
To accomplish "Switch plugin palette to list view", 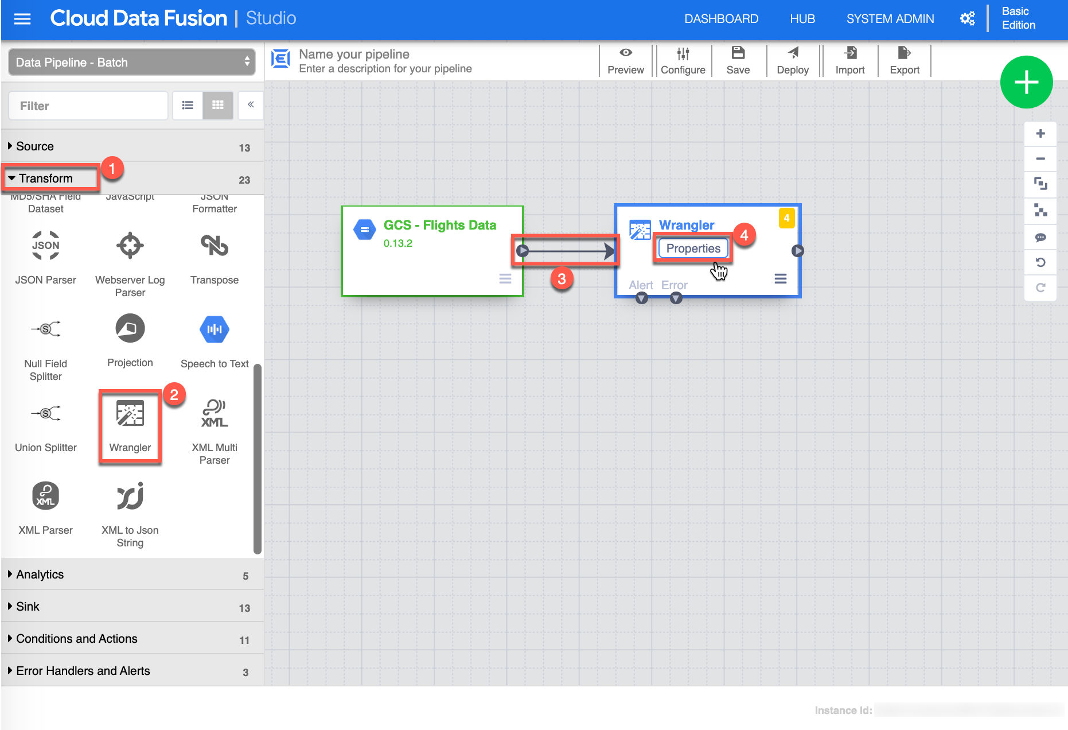I will 188,106.
